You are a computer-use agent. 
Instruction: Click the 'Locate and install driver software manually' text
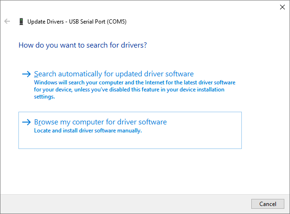click(88, 131)
